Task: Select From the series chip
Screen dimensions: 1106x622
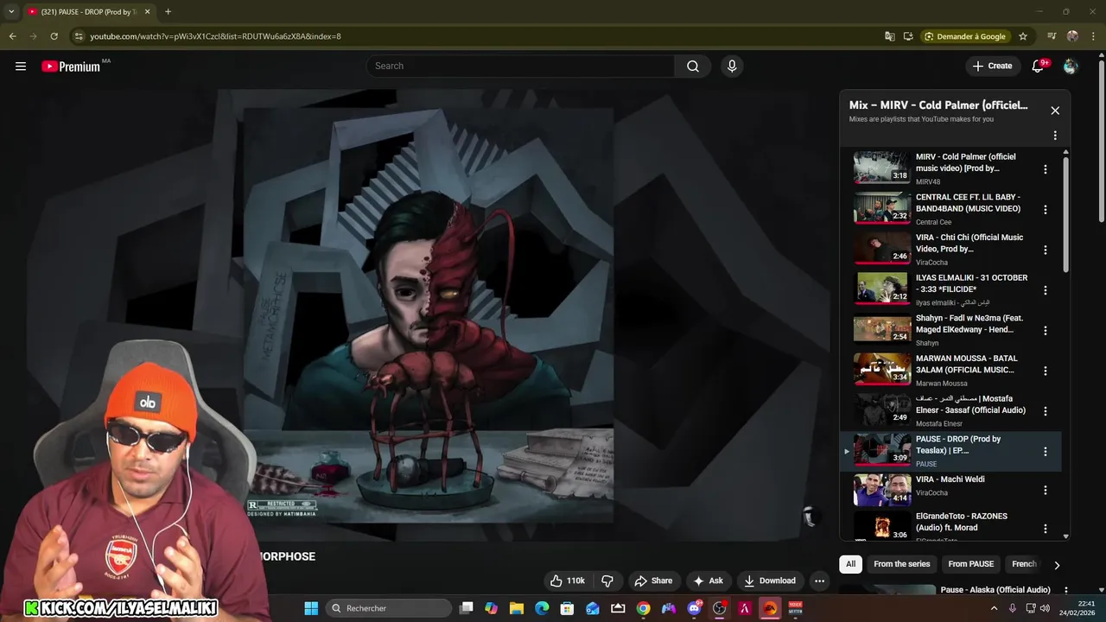Action: coord(902,564)
